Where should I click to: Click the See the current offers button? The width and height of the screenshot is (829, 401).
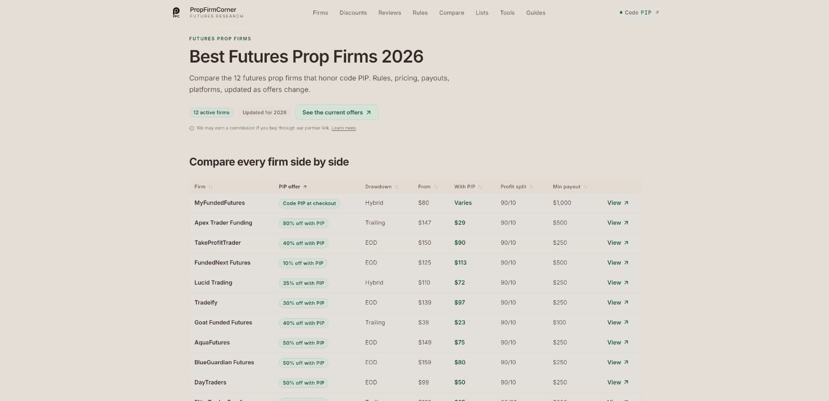pos(337,112)
